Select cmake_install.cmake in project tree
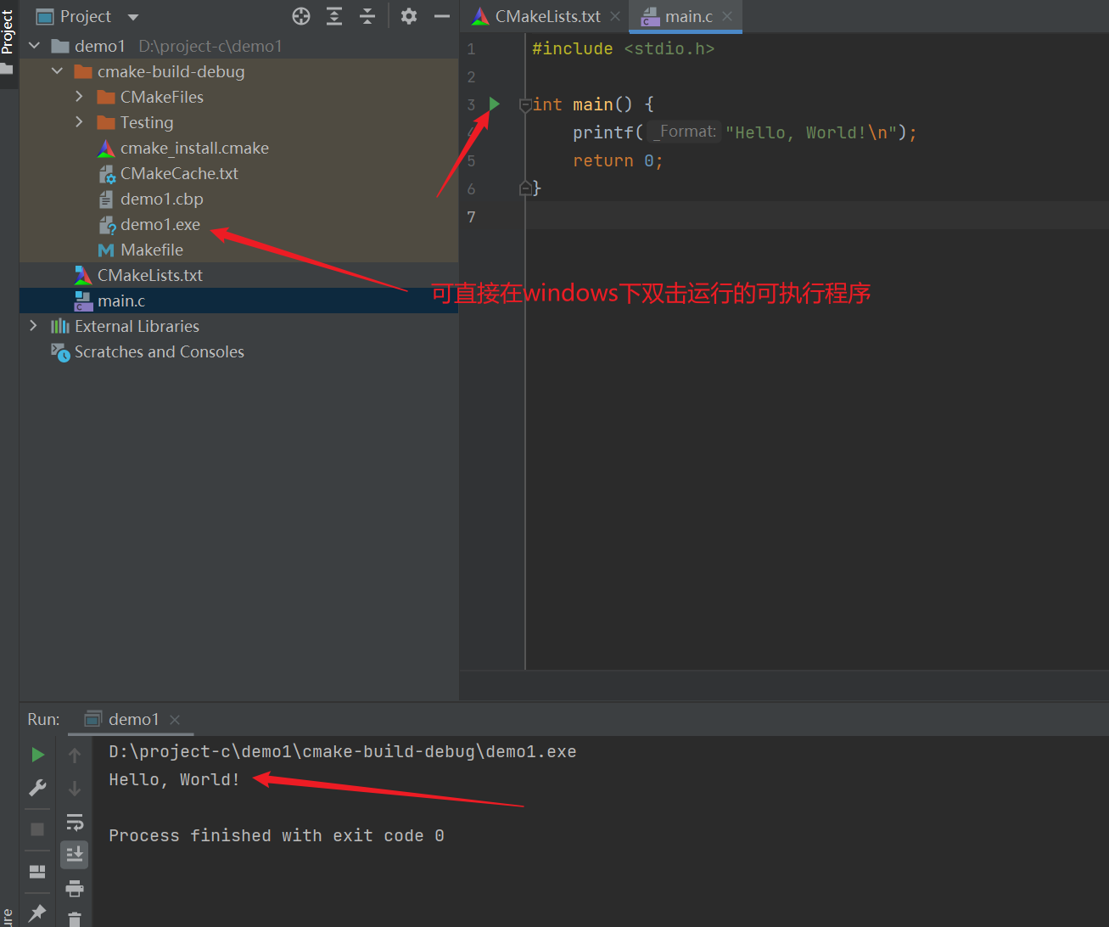Viewport: 1109px width, 927px height. coord(194,148)
